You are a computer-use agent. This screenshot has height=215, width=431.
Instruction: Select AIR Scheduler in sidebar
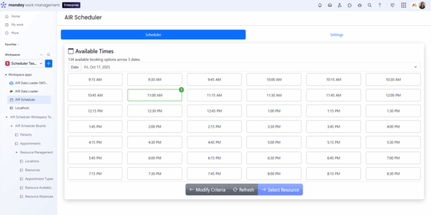point(29,100)
